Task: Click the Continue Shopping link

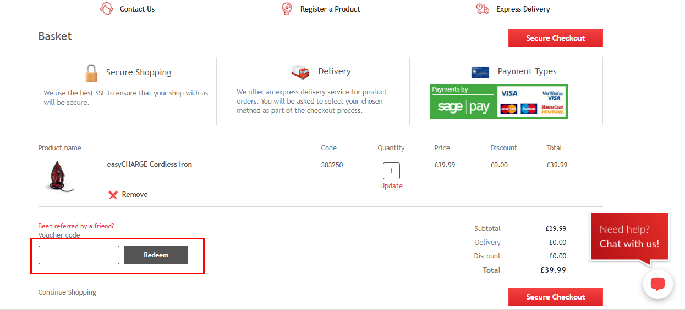Action: [x=67, y=292]
